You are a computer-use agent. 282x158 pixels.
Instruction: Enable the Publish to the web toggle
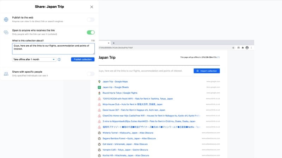point(91,20)
